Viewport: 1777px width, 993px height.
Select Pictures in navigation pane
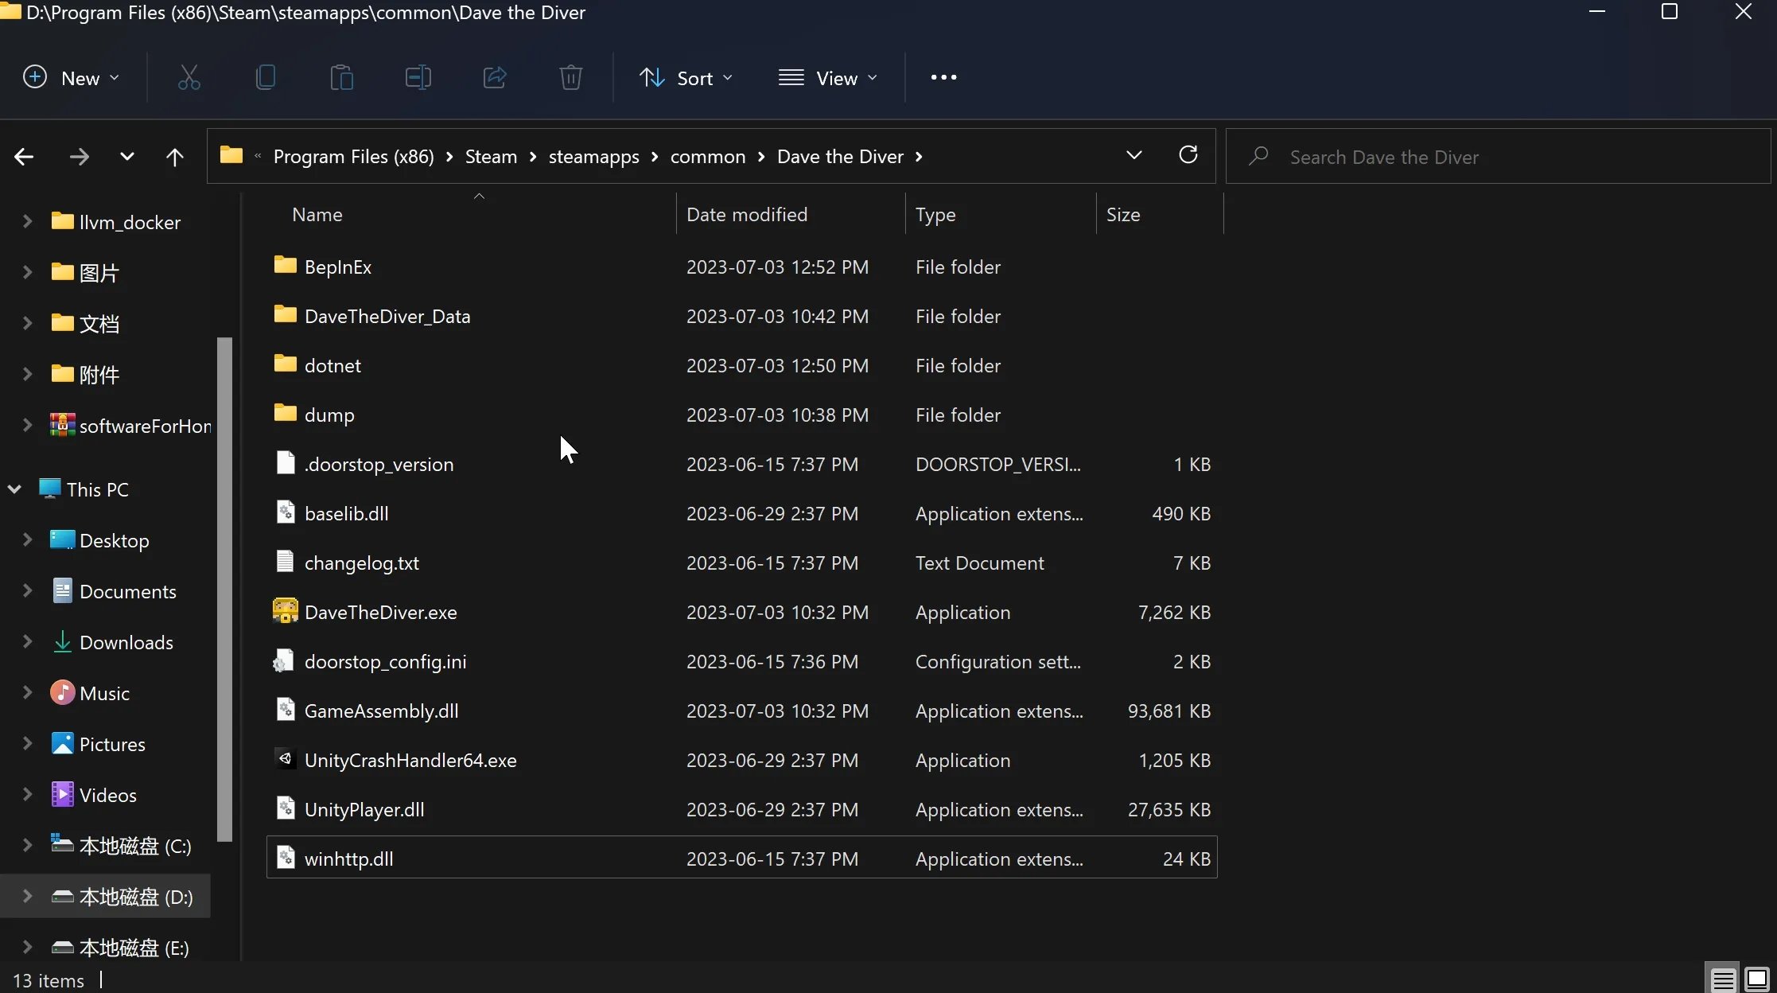tap(112, 744)
